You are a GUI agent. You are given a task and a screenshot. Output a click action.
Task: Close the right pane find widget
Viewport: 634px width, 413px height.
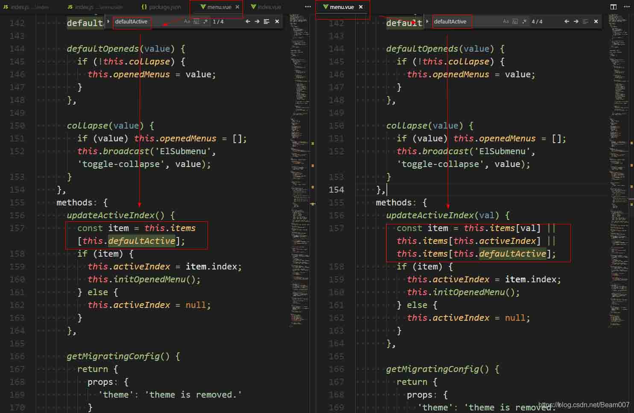coord(596,21)
